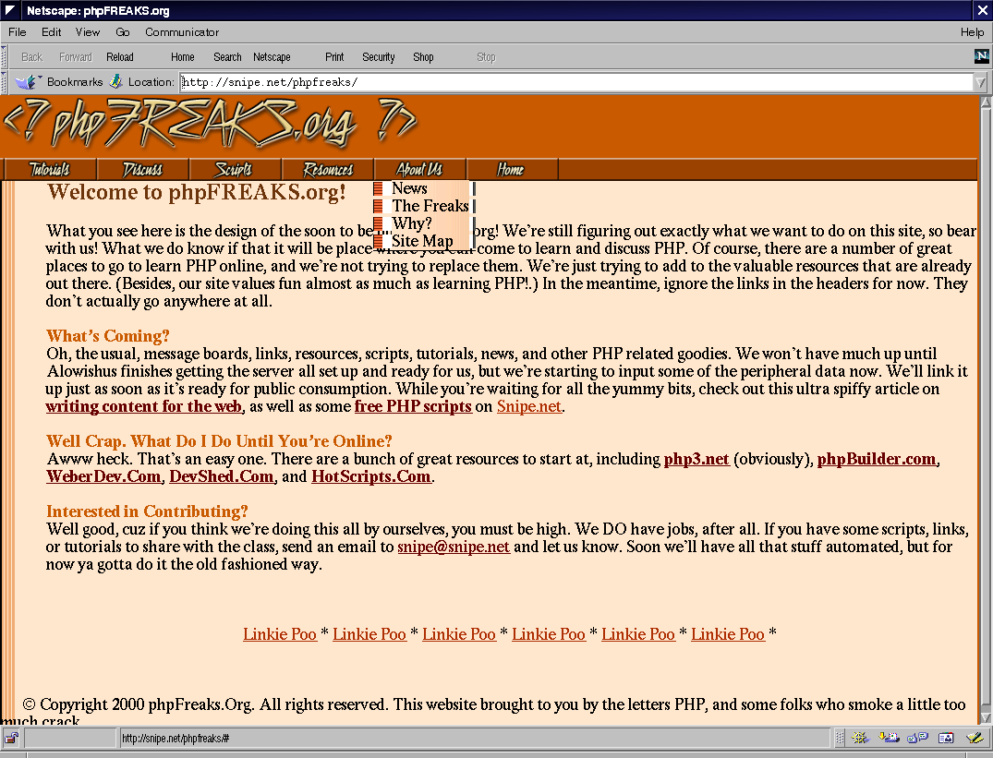The image size is (993, 758).
Task: Open the Address Book icon
Action: coord(946,737)
